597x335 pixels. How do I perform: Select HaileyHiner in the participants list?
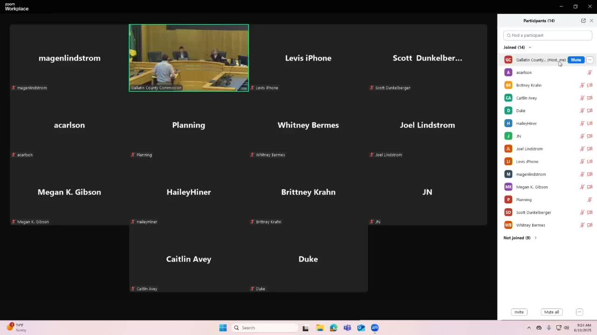coord(526,123)
